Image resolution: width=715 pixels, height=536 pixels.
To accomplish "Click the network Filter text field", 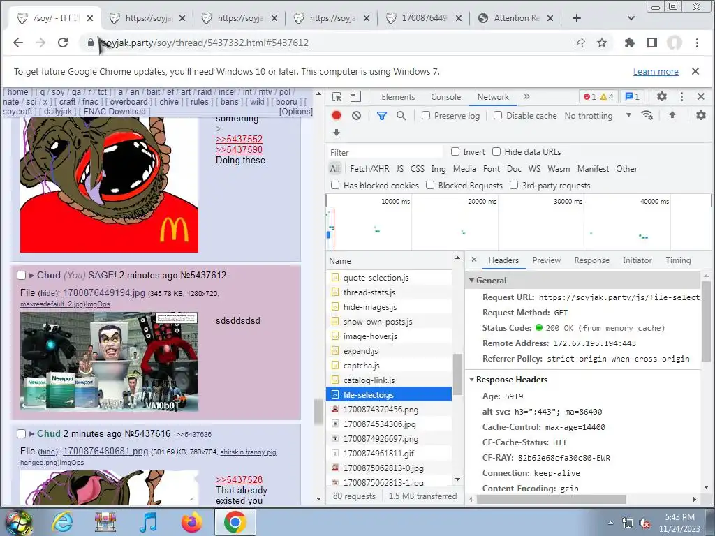I will pos(385,152).
